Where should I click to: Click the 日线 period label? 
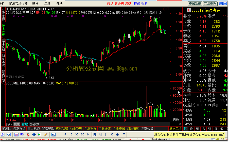point(176,120)
